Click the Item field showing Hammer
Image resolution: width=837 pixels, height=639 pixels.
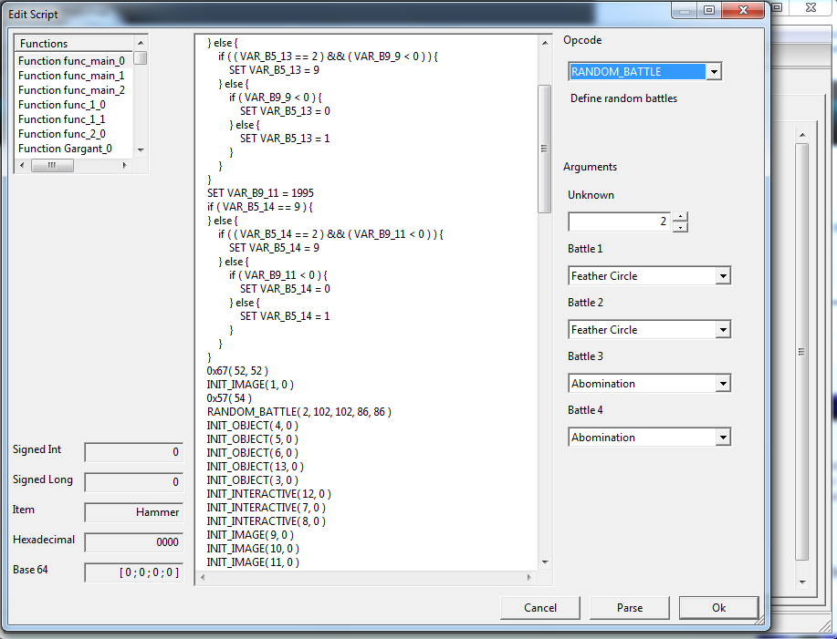coord(134,512)
